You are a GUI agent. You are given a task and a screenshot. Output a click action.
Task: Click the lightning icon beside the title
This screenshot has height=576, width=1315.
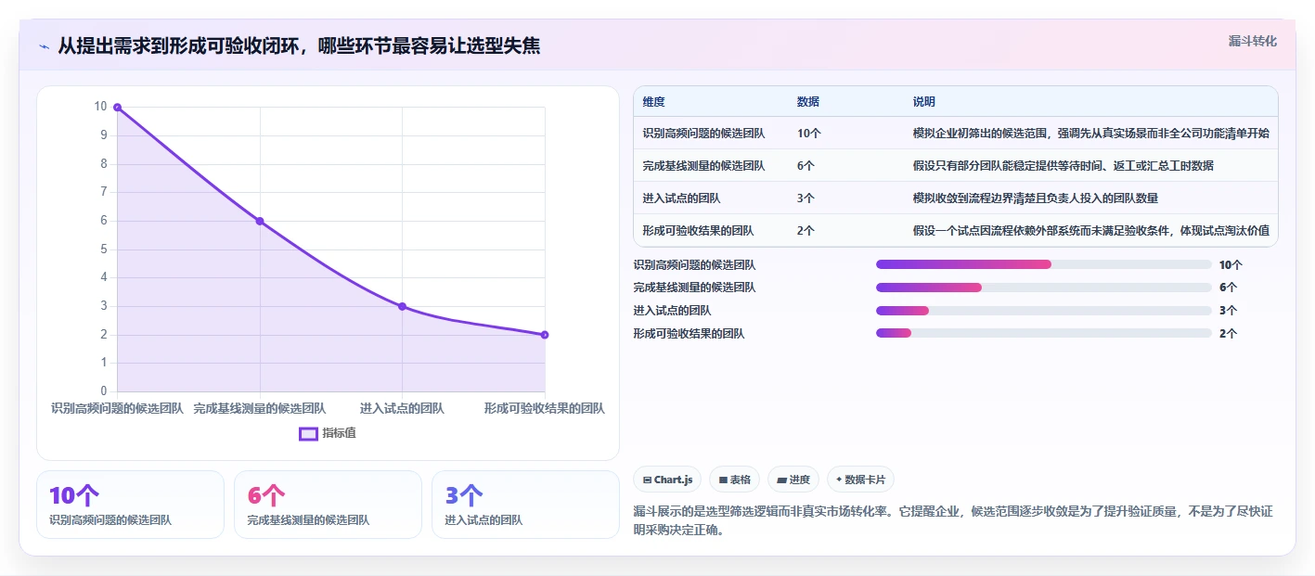point(44,46)
